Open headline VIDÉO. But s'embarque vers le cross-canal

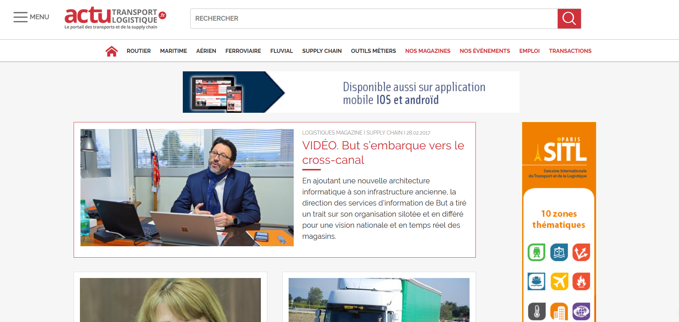click(x=383, y=153)
